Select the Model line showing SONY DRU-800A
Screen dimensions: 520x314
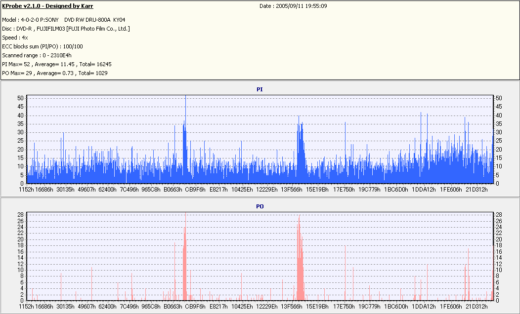point(64,20)
